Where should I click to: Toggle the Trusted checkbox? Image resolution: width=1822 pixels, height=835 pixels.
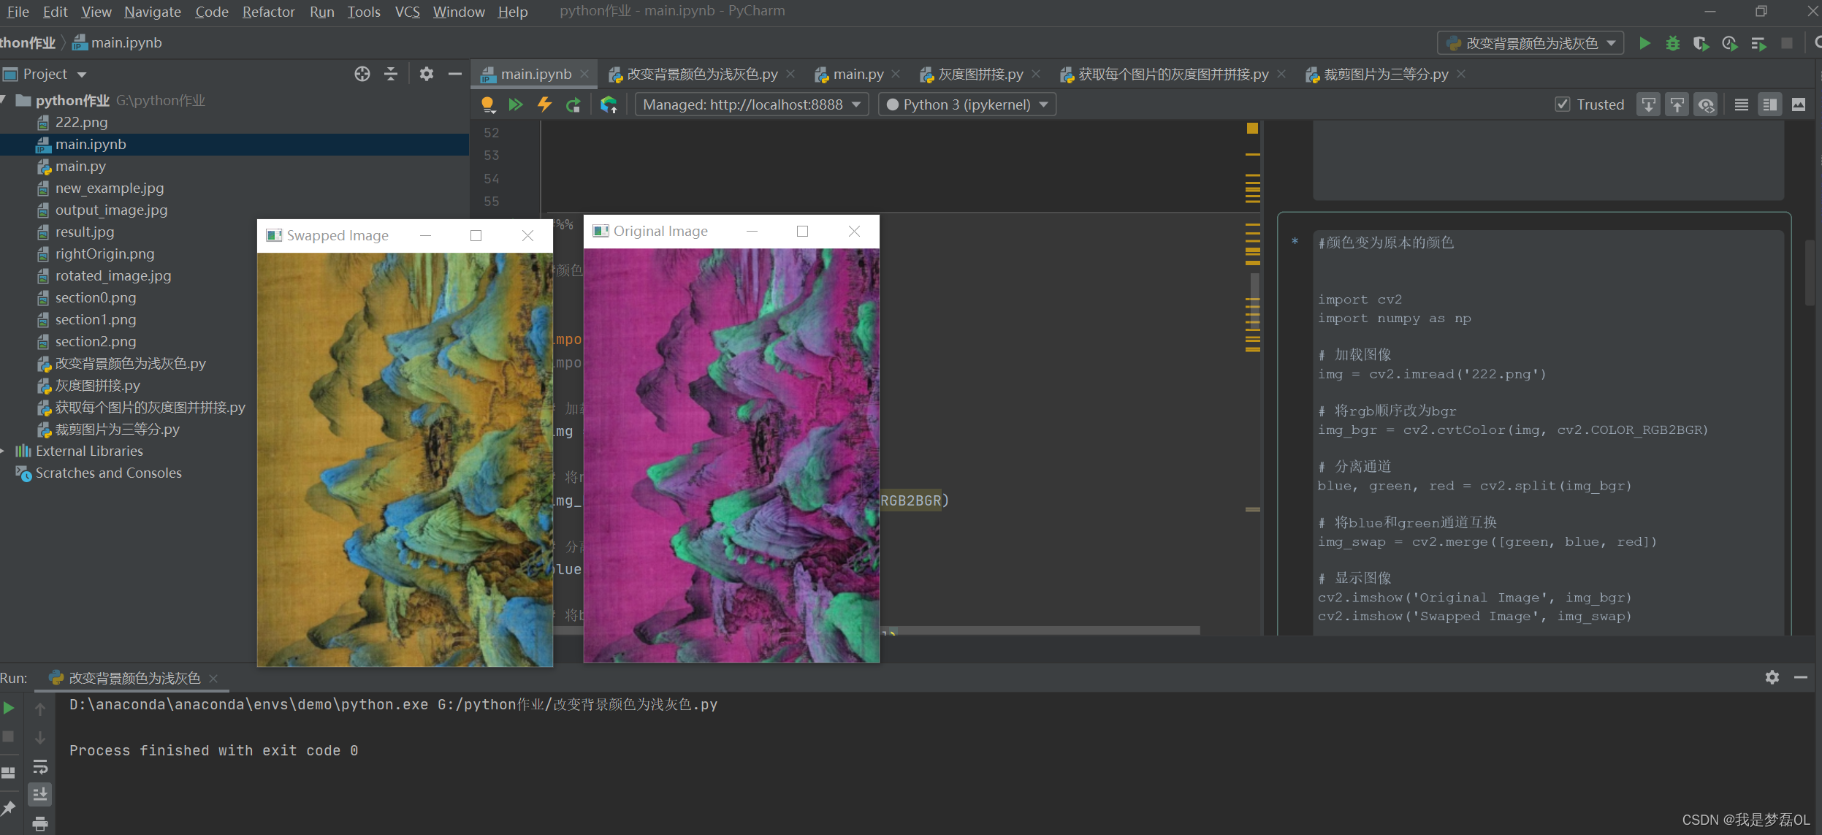coord(1562,104)
